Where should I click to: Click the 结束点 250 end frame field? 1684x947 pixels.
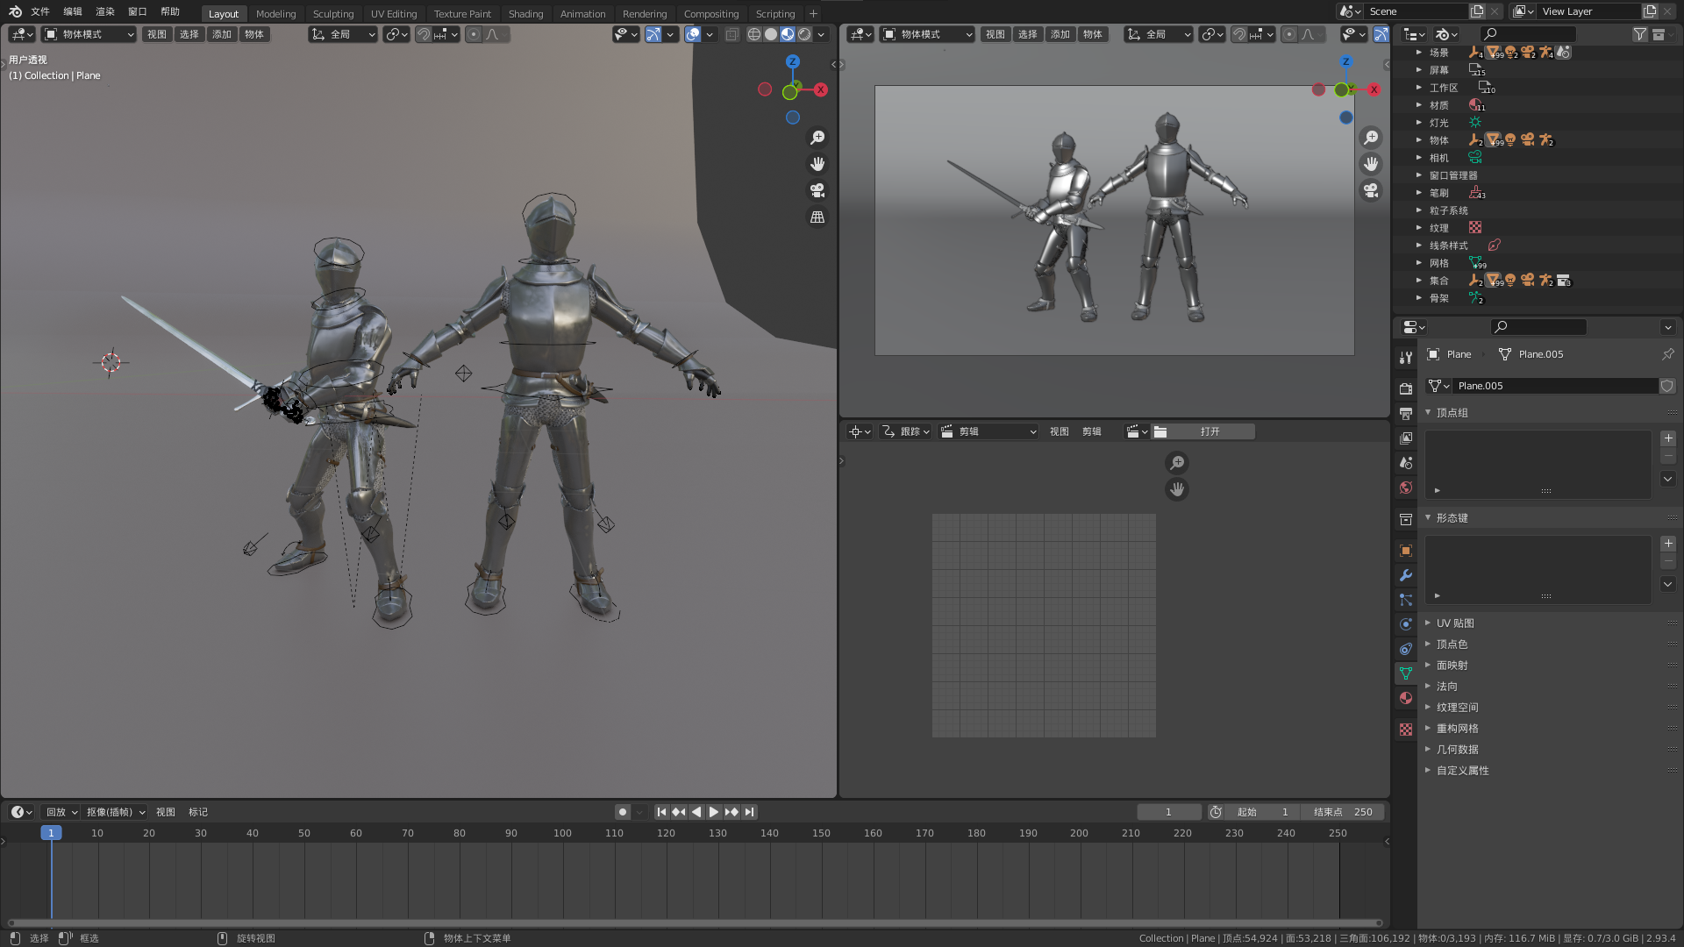1342,812
